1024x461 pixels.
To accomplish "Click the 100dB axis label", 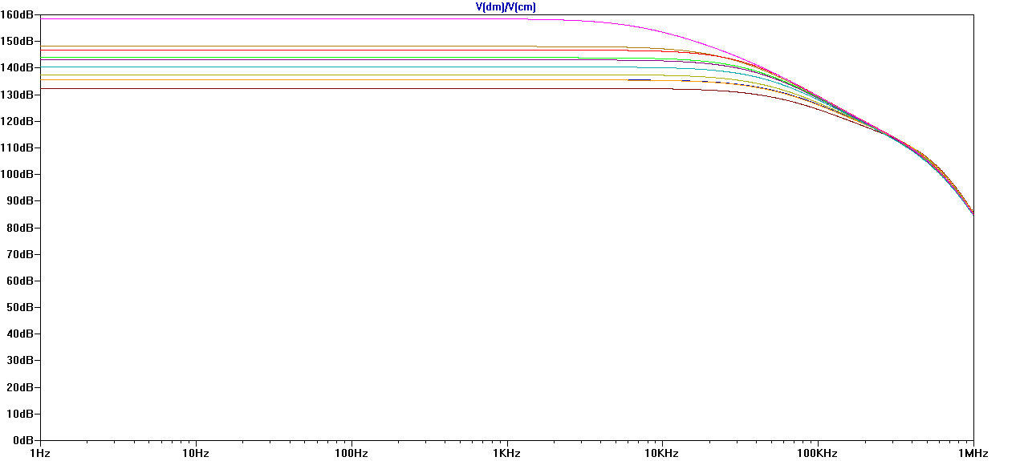I will point(17,174).
